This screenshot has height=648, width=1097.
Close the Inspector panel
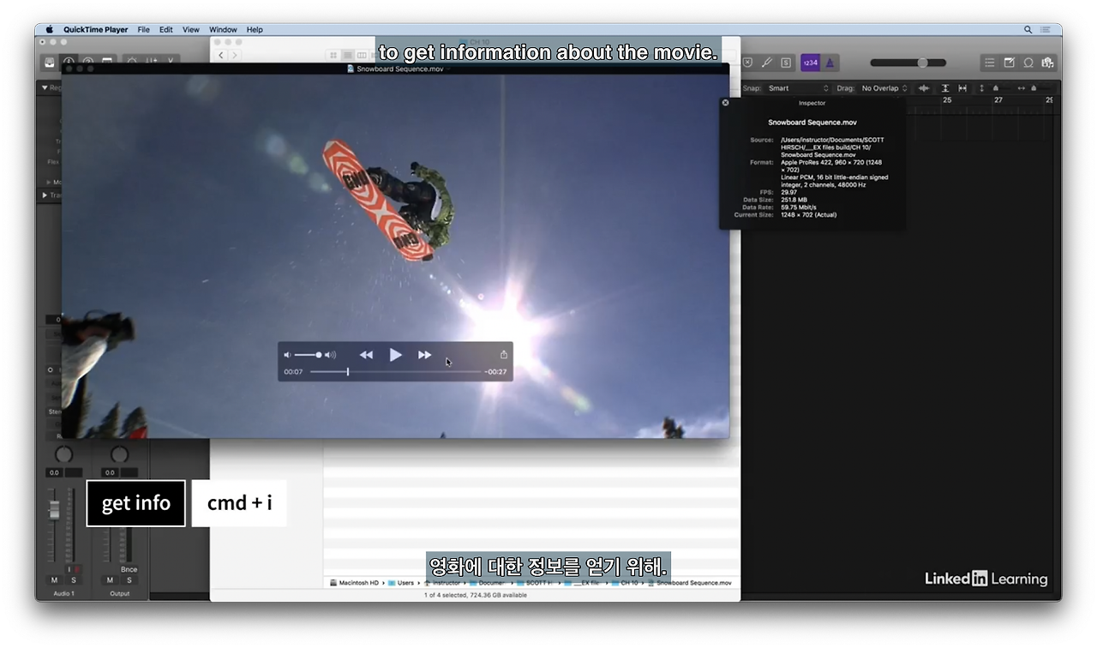click(726, 102)
